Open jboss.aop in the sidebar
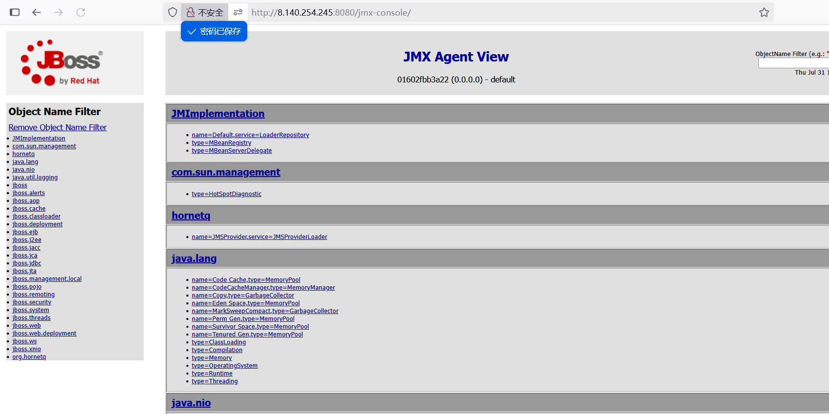The image size is (829, 414). point(26,201)
